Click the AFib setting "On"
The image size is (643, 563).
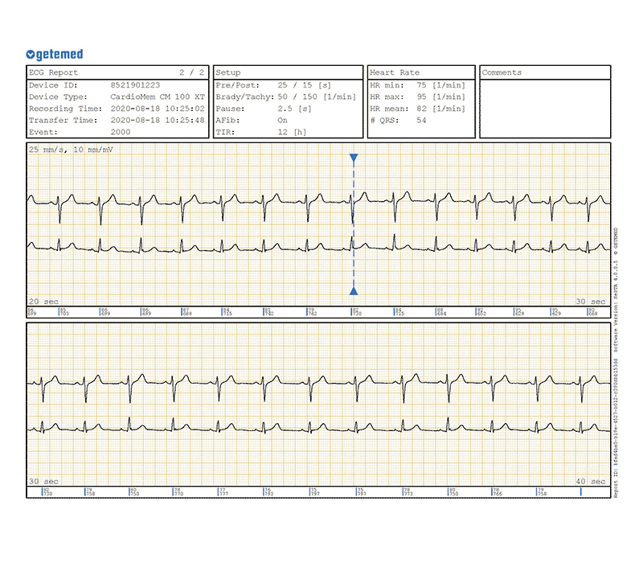[283, 120]
